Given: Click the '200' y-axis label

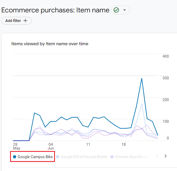Looking at the screenshot, I should point(166,100).
